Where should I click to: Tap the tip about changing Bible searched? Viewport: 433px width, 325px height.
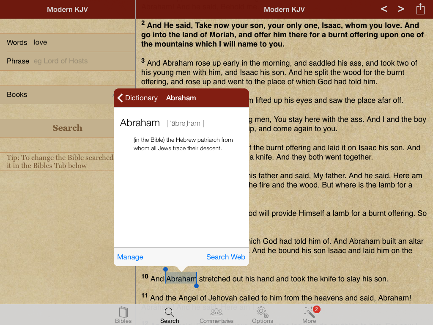[60, 161]
